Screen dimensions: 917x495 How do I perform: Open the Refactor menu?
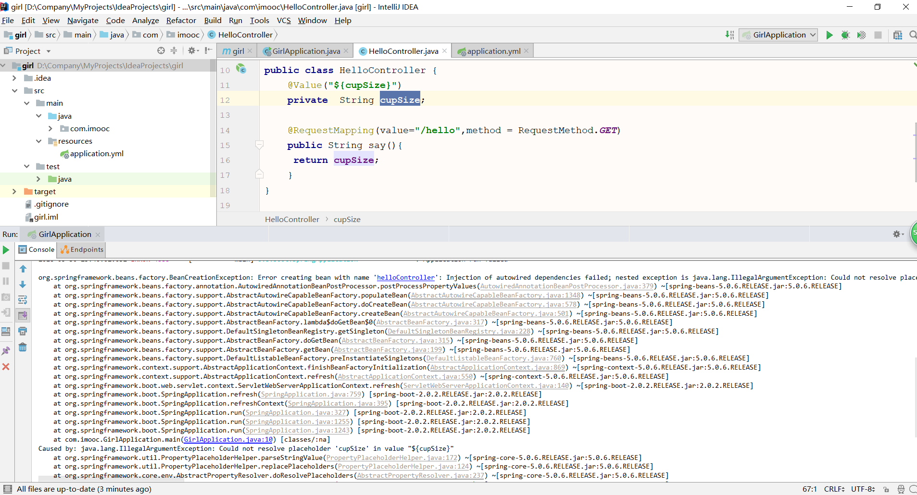tap(181, 20)
